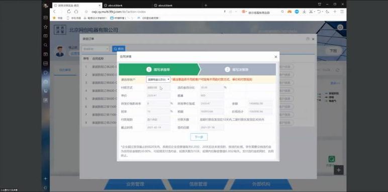Expand the scissors tool dropdown arrow
The height and width of the screenshot is (192, 388).
[314, 12]
